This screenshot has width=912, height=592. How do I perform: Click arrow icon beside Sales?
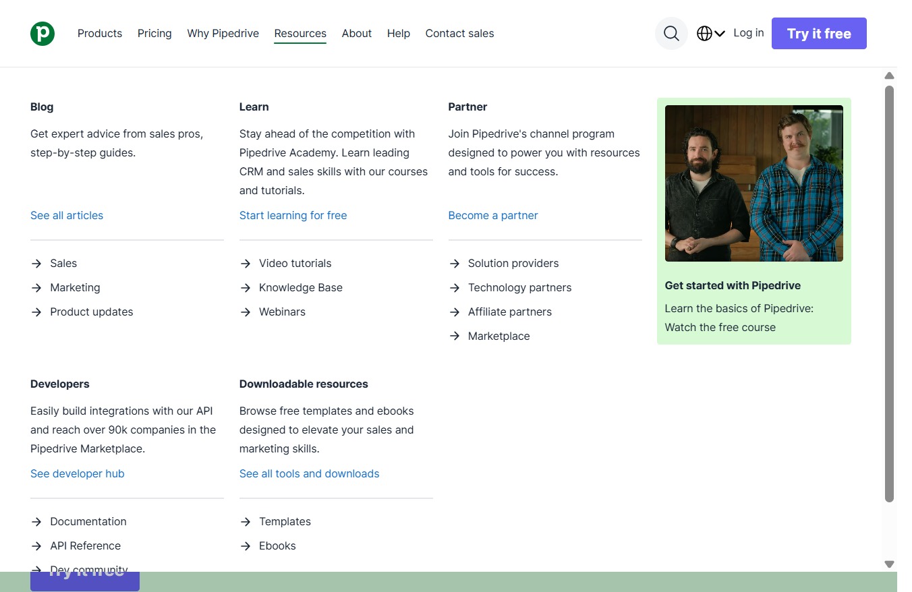point(36,264)
